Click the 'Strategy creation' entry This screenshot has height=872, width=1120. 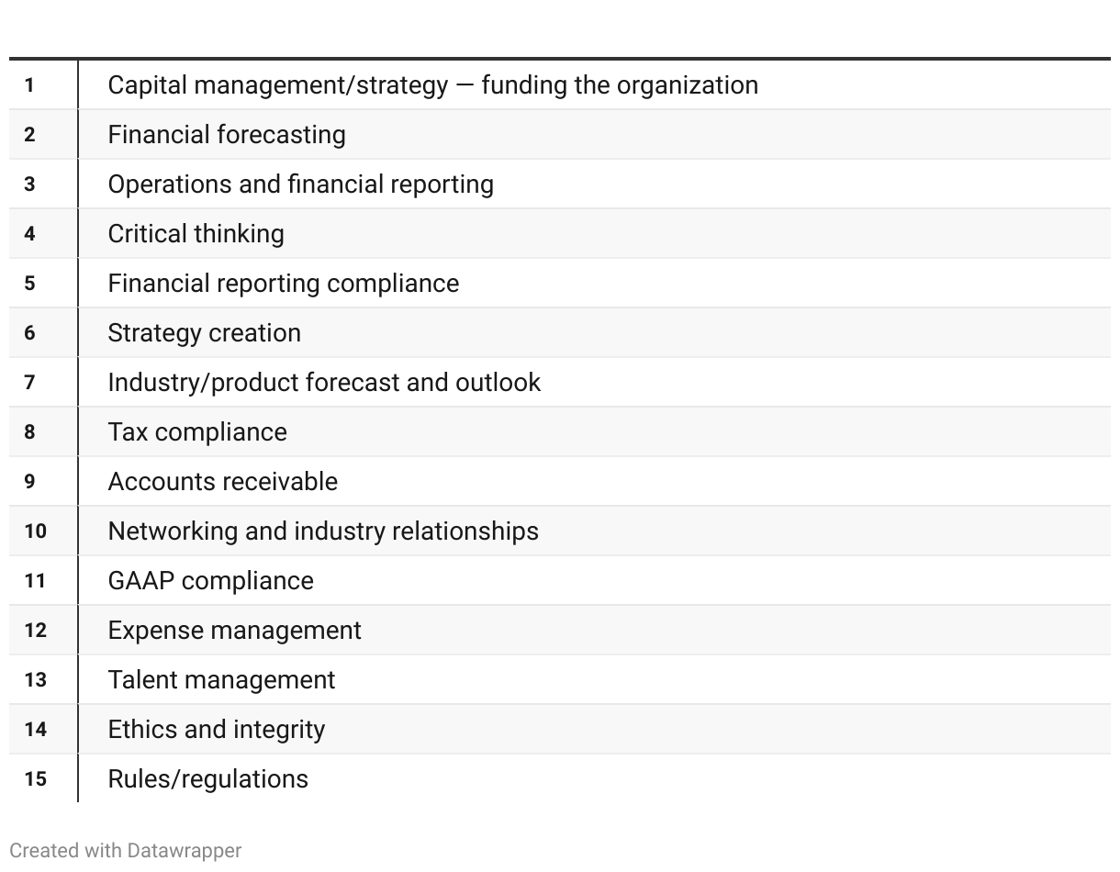(204, 333)
